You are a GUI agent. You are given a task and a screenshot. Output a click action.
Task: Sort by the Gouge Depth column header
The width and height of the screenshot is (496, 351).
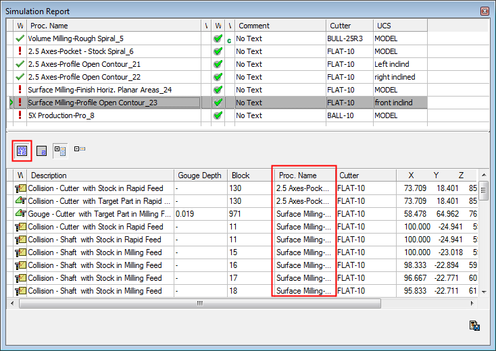click(199, 175)
